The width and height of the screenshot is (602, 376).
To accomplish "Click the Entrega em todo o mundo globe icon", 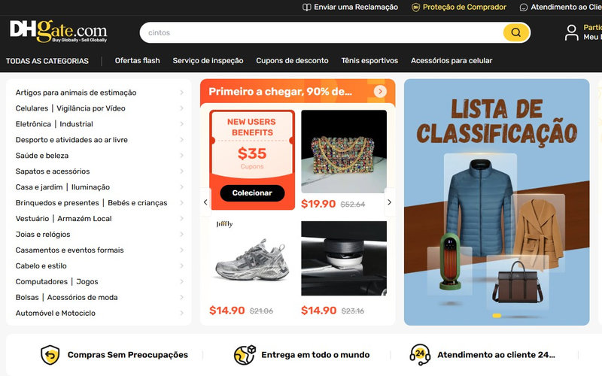I will point(245,355).
